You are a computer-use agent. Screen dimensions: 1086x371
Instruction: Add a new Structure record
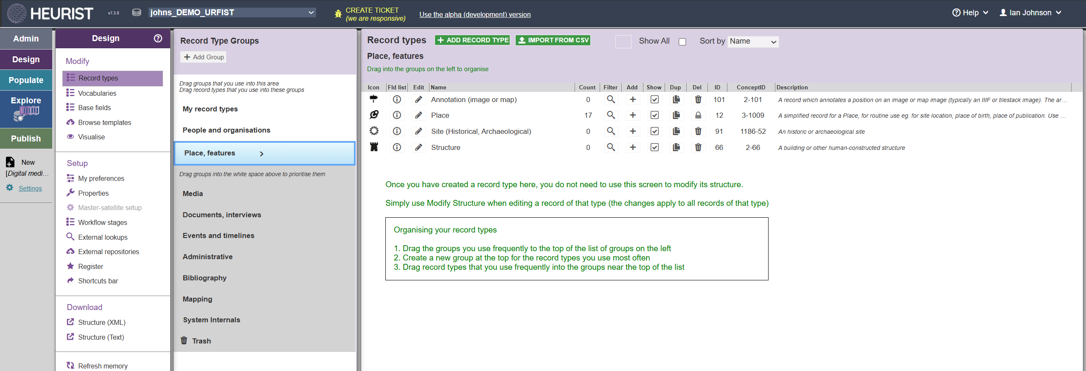coord(632,147)
